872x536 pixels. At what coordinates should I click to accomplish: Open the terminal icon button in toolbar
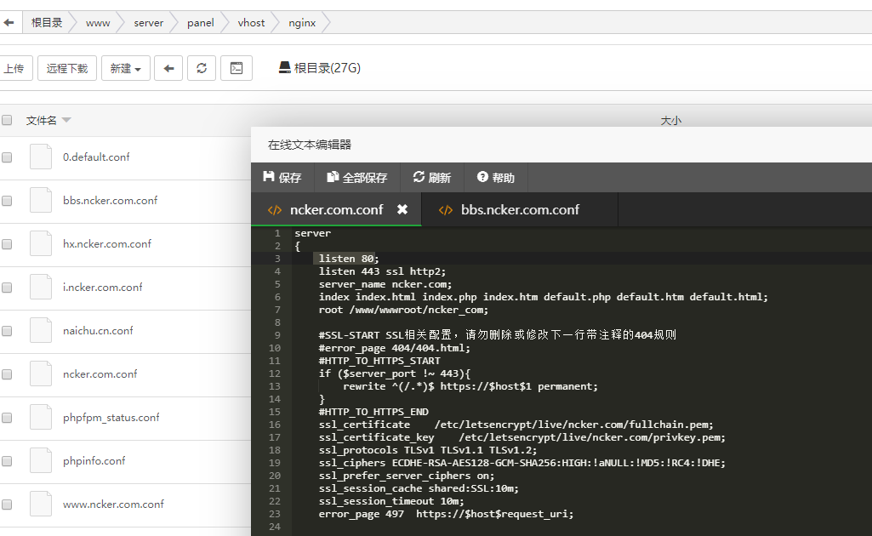click(237, 68)
